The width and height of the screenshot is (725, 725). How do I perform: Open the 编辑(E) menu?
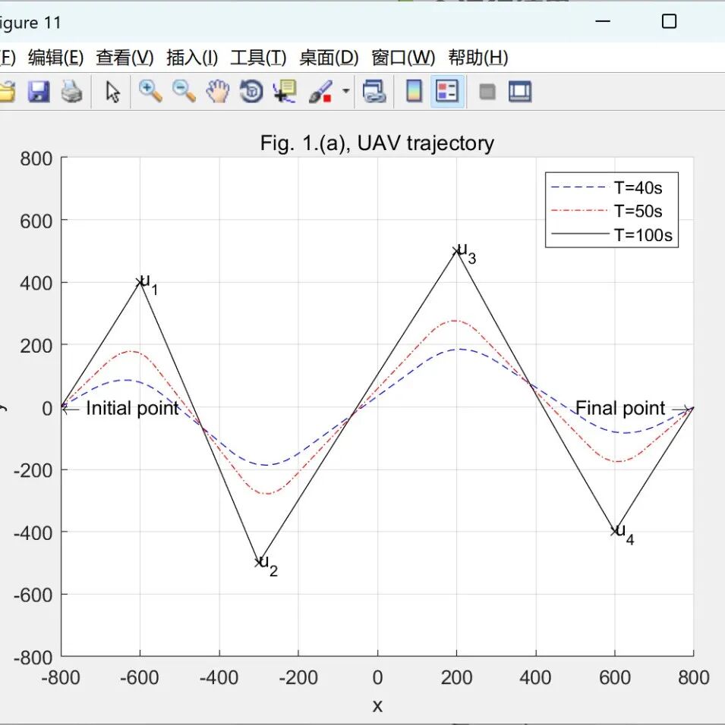[55, 58]
